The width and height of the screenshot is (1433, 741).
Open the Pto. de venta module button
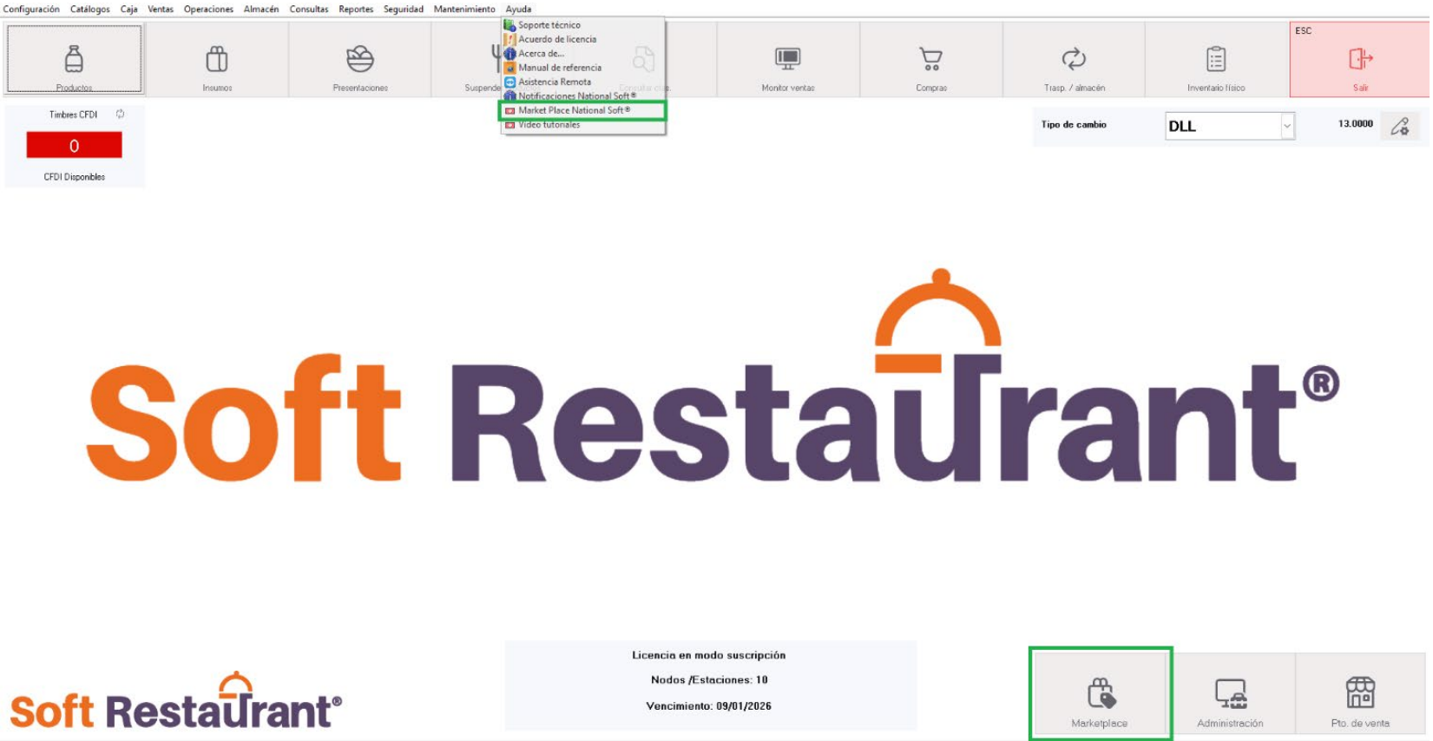pyautogui.click(x=1360, y=693)
